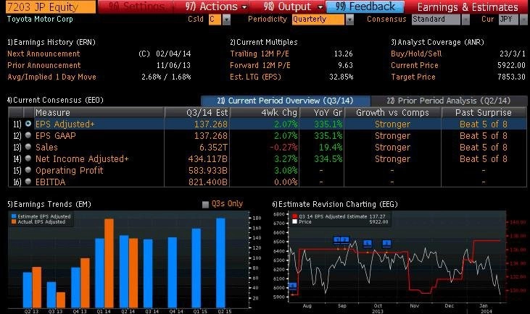The height and width of the screenshot is (314, 530).
Task: Click the YoY Gr column header
Action: [321, 112]
